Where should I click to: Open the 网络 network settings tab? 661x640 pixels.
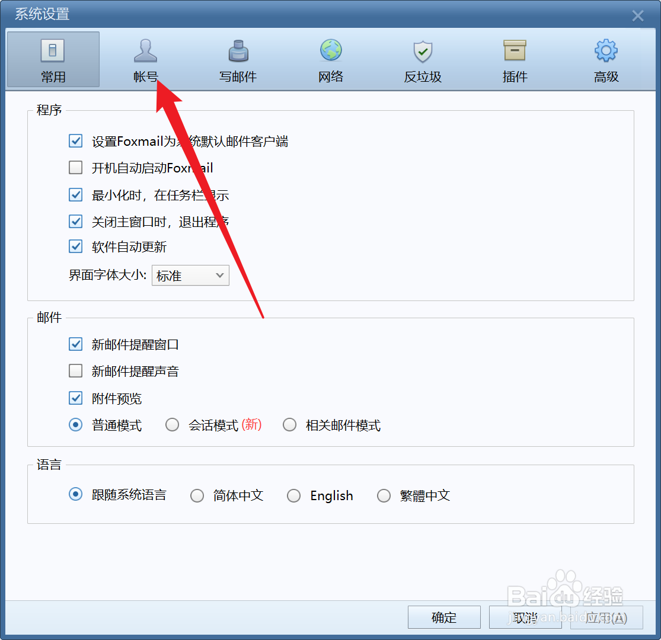[331, 60]
